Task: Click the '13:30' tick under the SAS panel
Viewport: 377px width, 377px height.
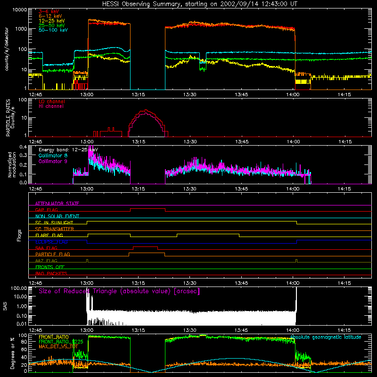Action: click(x=190, y=330)
